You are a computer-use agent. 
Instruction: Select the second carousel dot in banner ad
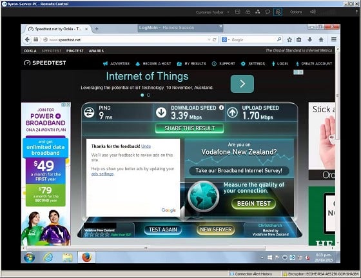[148, 95]
